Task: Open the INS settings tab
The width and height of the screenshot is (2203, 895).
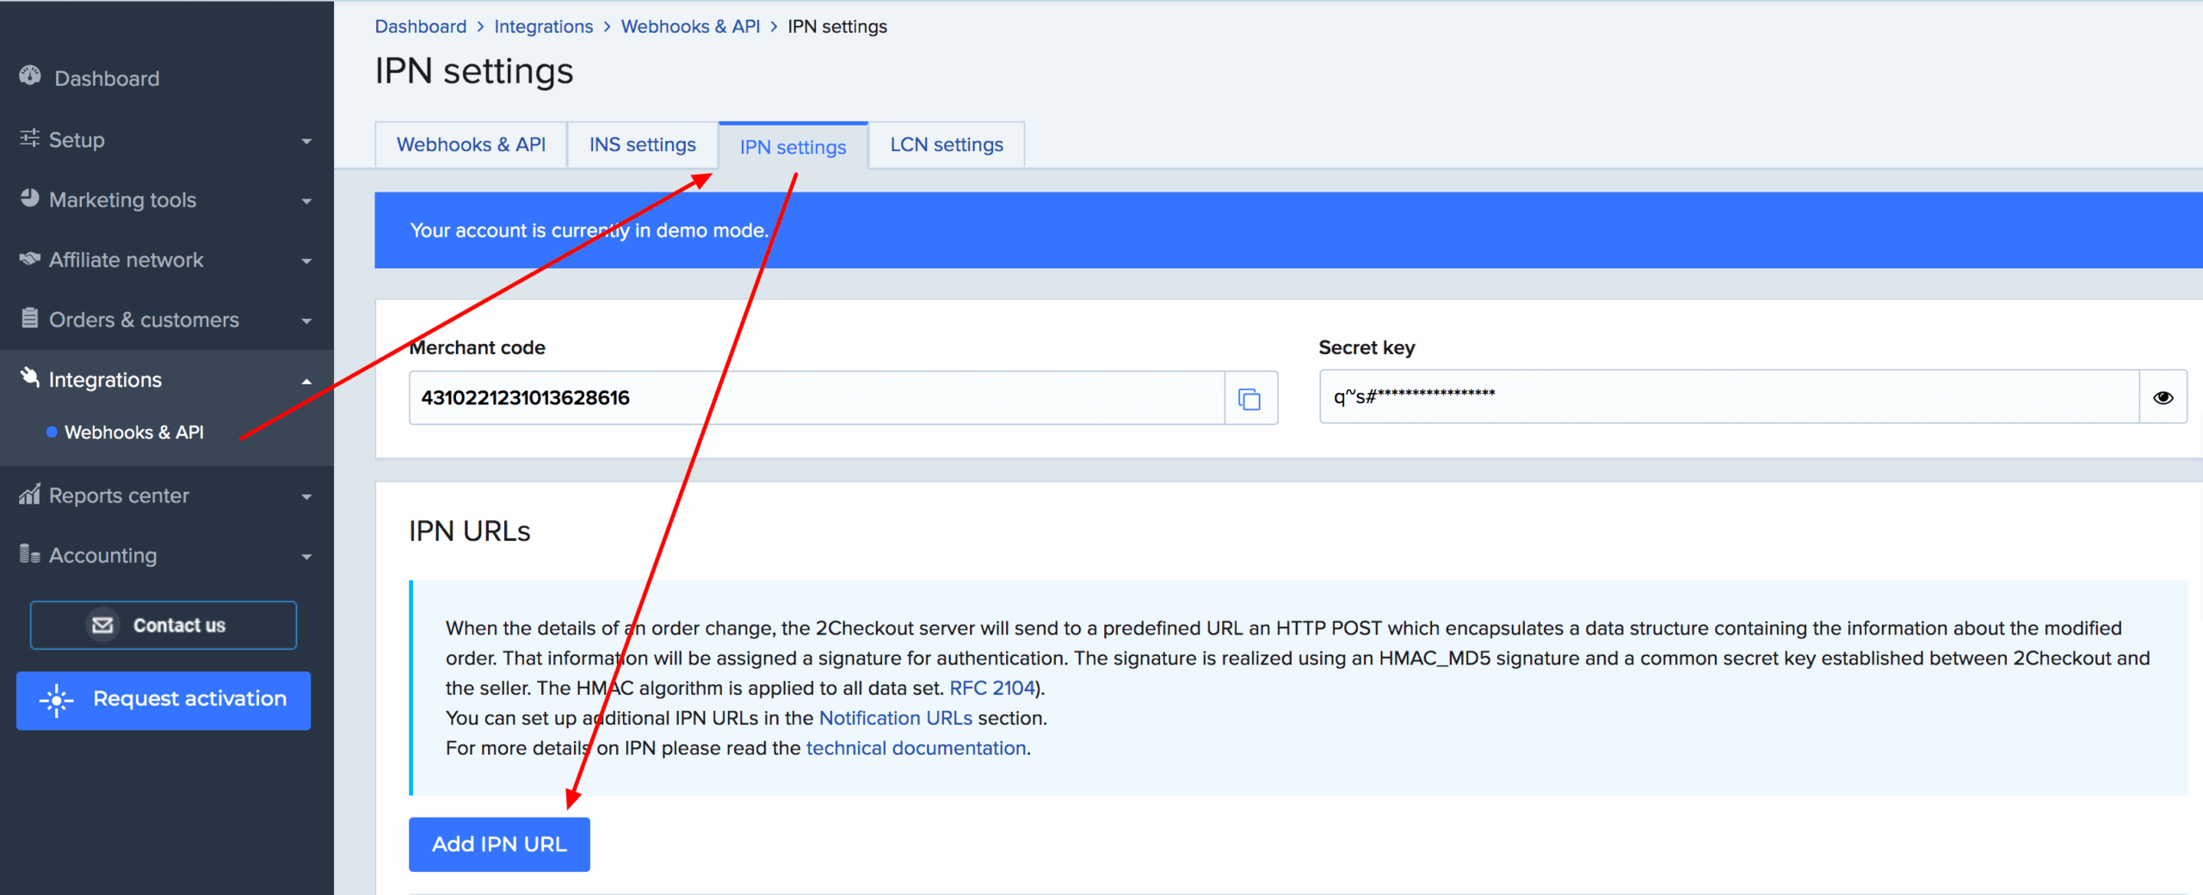Action: [642, 144]
